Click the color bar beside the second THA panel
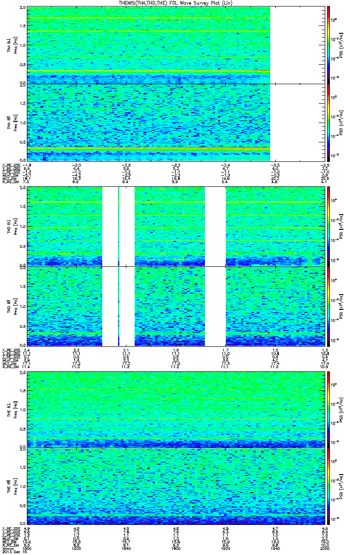This screenshot has width=347, height=555. click(328, 123)
